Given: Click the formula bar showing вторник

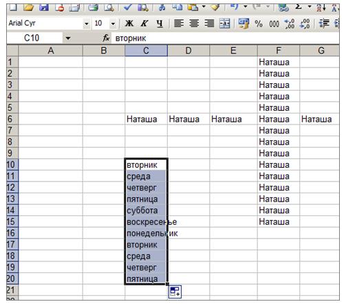Looking at the screenshot, I should [225, 38].
